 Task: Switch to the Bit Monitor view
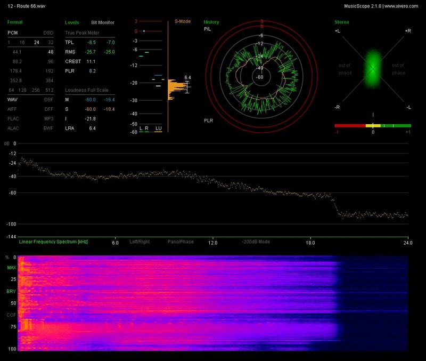(x=103, y=22)
